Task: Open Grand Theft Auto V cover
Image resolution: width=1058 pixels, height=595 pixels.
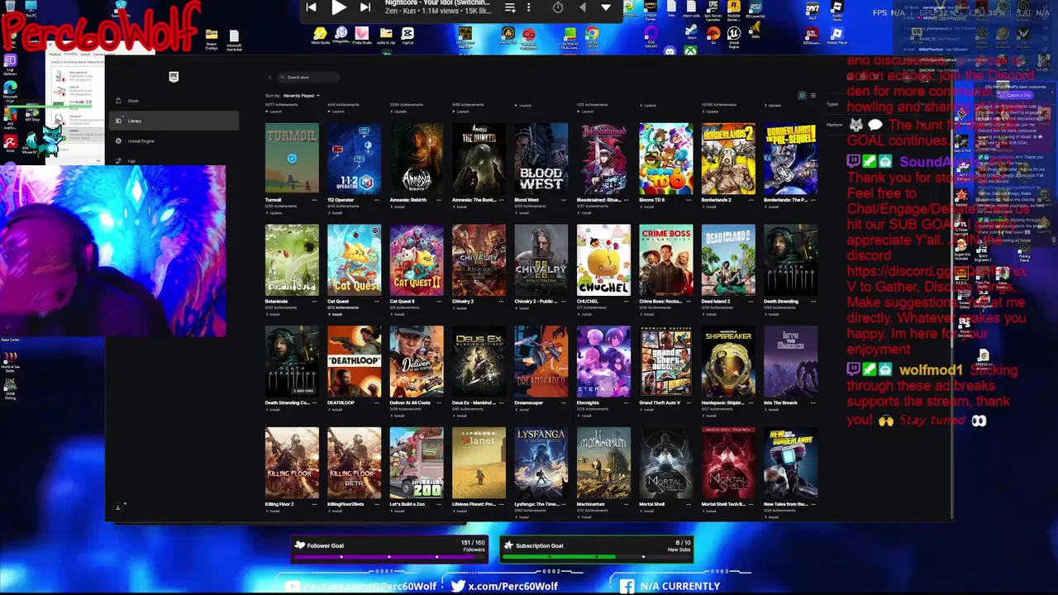Action: click(666, 362)
